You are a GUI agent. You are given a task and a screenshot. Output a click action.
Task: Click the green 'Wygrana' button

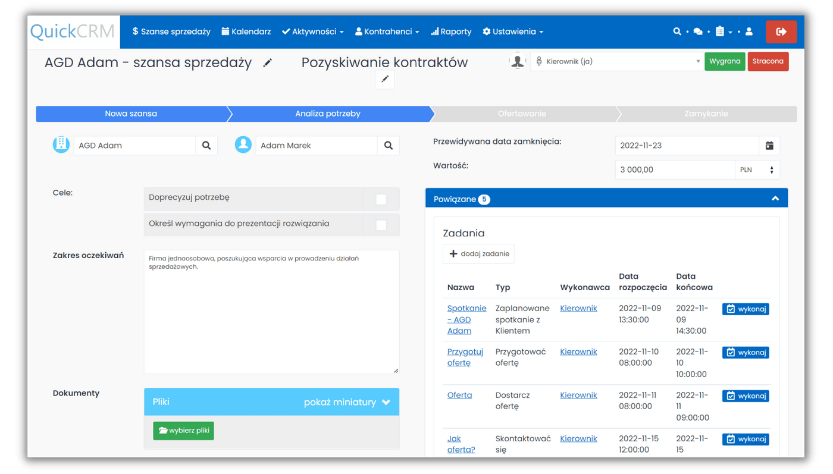pyautogui.click(x=725, y=61)
